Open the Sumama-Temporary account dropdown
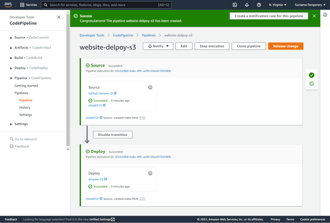This screenshot has width=330, height=223. [310, 5]
